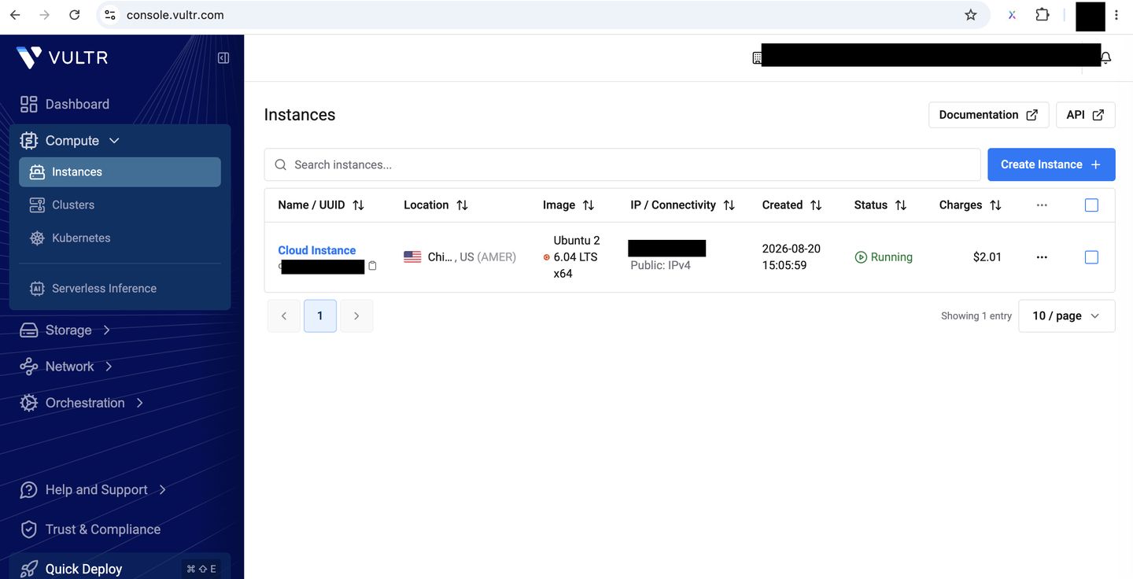Click the Ubuntu 26.04 LTS x64 text
This screenshot has width=1133, height=579.
pyautogui.click(x=577, y=257)
